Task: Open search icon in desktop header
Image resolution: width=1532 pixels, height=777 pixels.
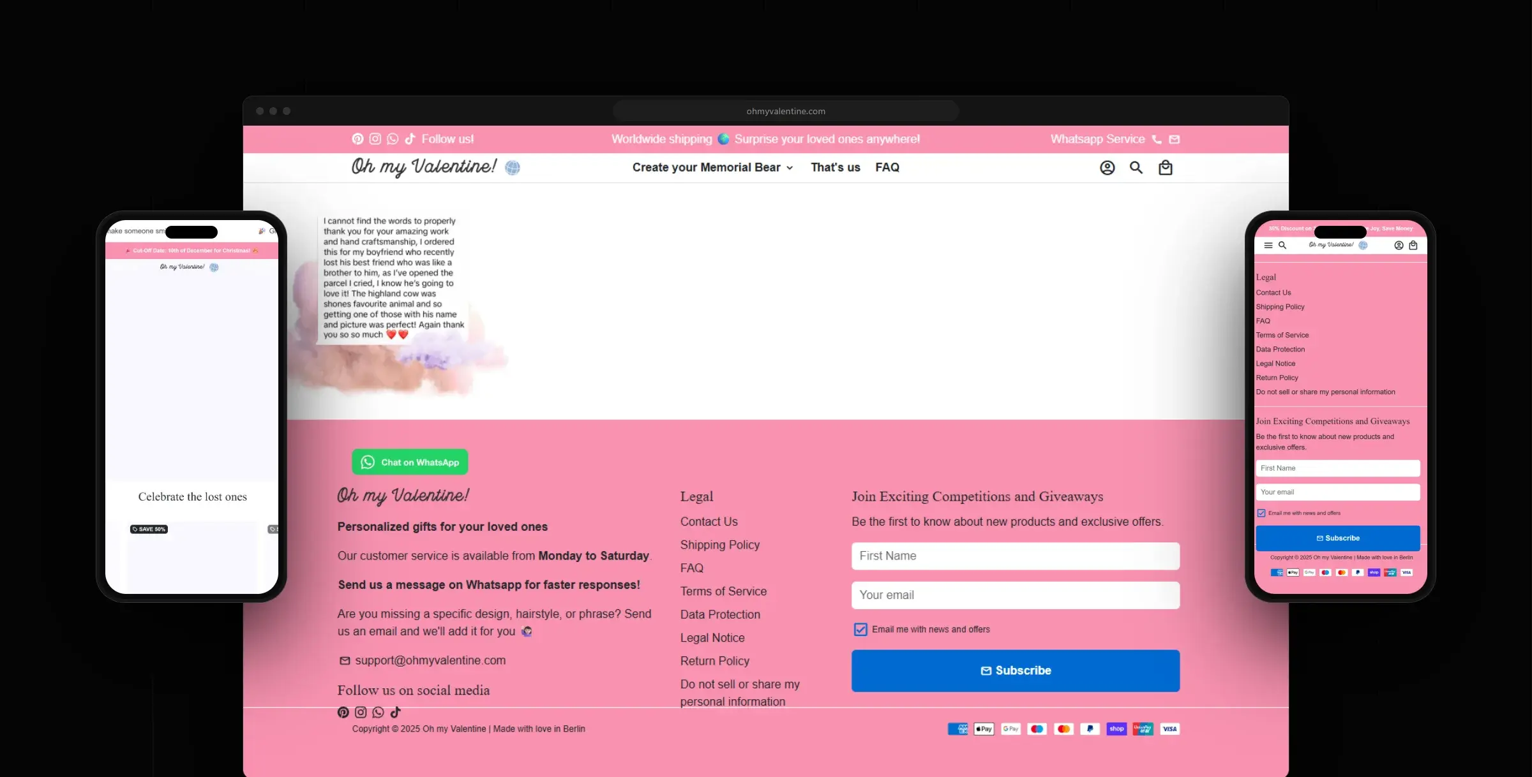Action: pyautogui.click(x=1136, y=168)
